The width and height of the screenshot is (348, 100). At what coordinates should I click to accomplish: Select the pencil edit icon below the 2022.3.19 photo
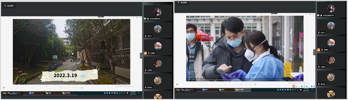coord(77,88)
